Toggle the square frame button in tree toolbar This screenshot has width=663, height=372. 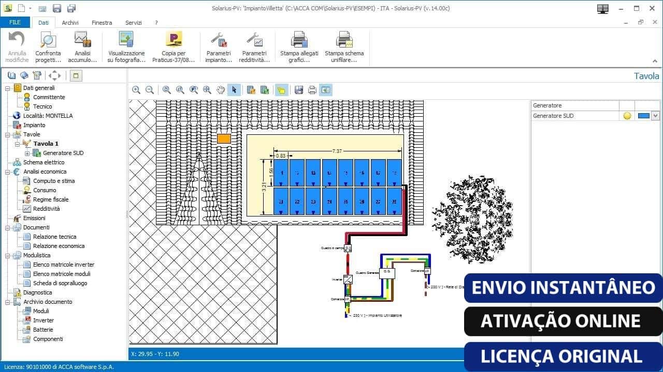pyautogui.click(x=76, y=75)
